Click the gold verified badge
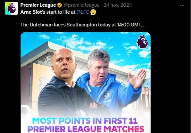191x133 pixels. 60,5
